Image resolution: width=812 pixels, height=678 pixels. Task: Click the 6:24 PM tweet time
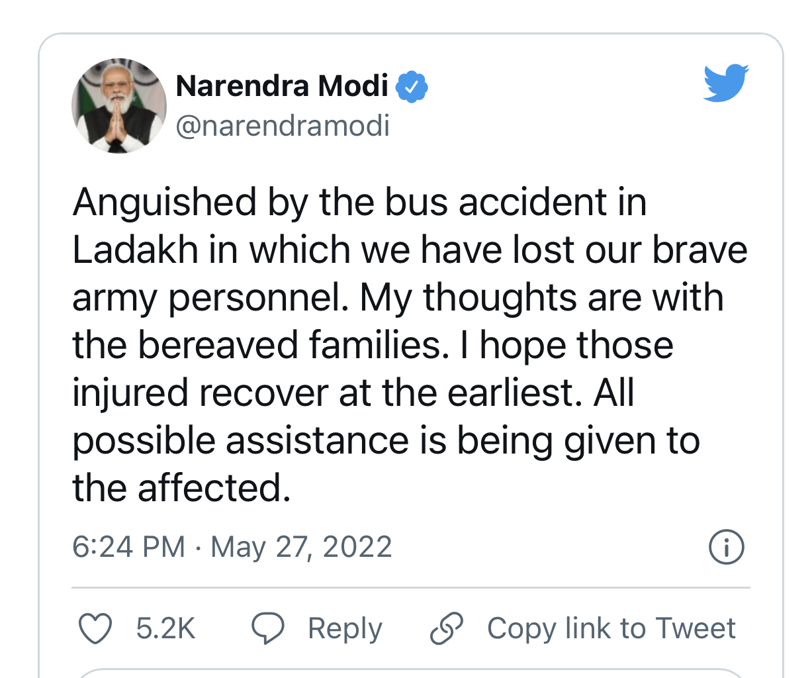(x=128, y=548)
